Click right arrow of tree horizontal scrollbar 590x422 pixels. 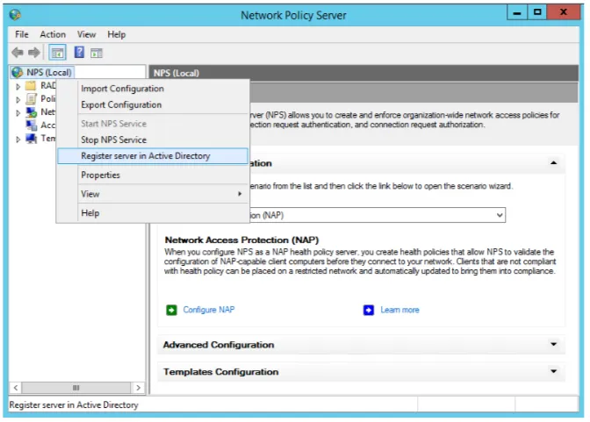tap(138, 388)
